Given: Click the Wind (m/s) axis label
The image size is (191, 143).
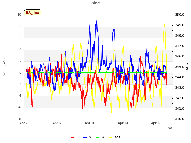Looking at the screenshot, I should coord(4,67).
